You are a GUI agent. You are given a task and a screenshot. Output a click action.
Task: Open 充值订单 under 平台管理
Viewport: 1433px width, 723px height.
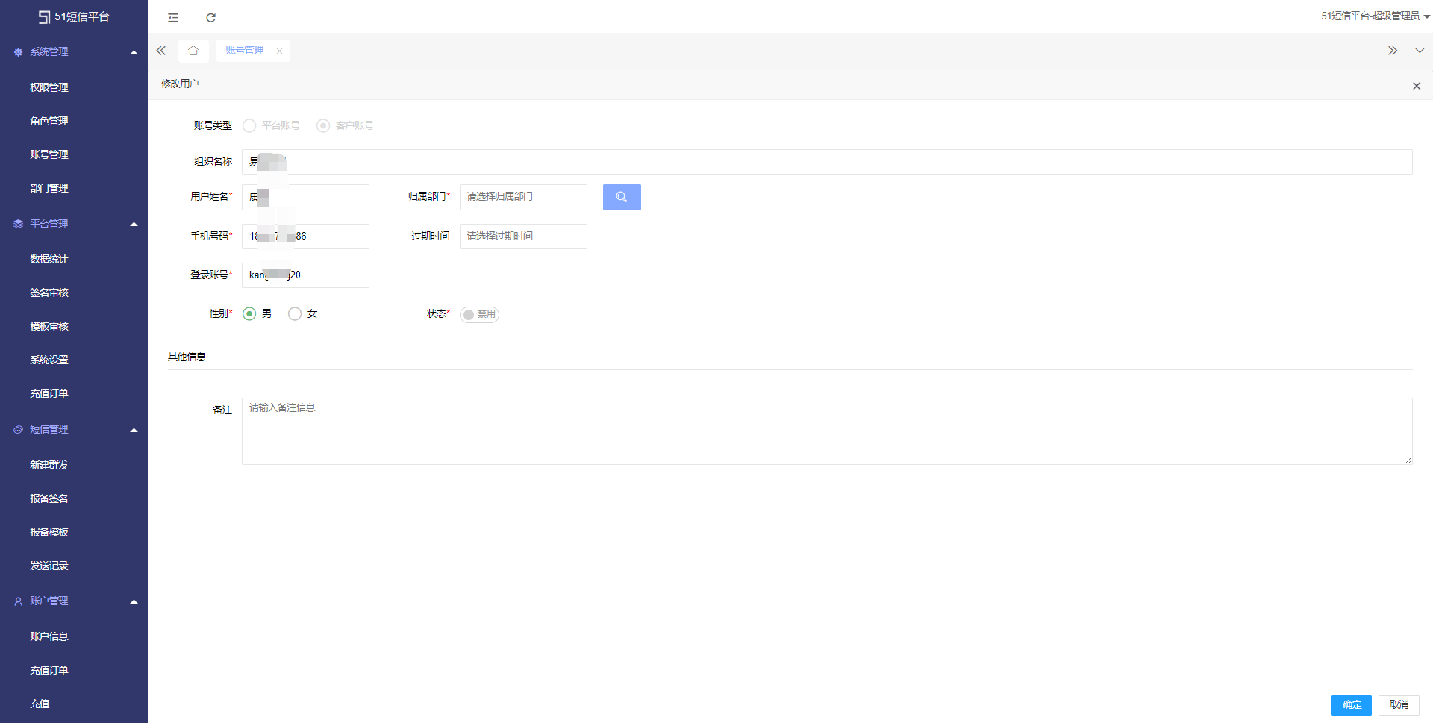coord(49,393)
